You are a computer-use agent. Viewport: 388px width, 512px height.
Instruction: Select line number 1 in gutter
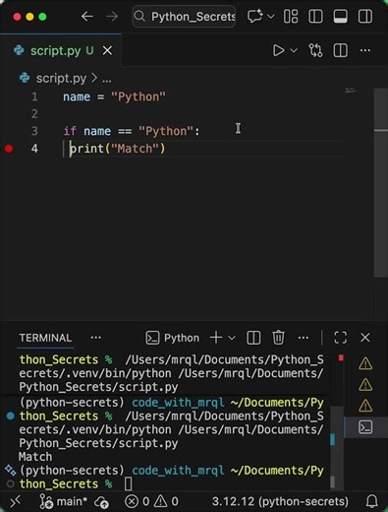(34, 96)
